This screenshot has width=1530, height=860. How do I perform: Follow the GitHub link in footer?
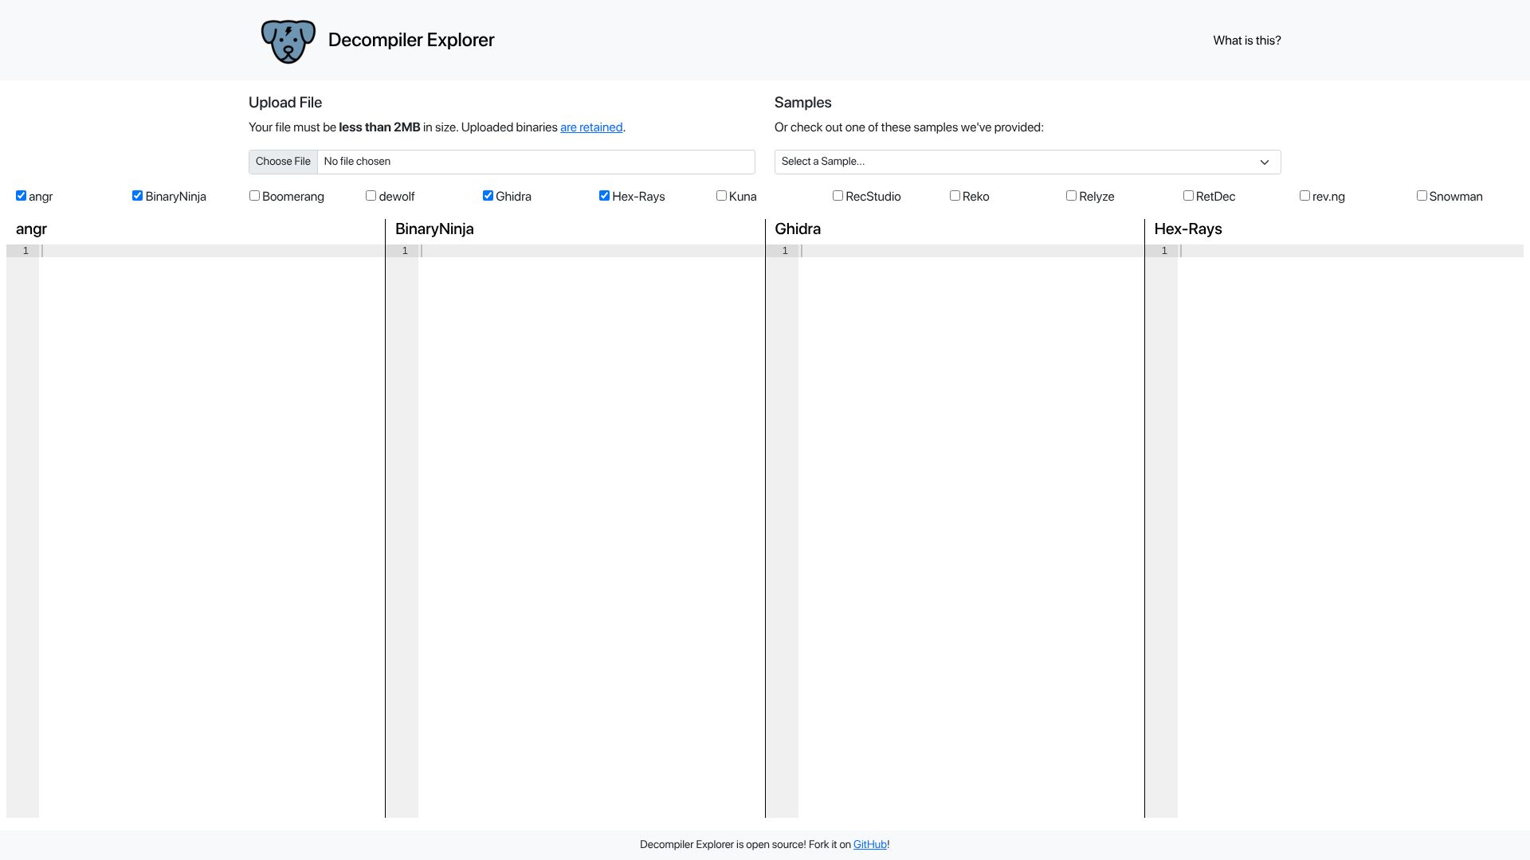coord(869,845)
